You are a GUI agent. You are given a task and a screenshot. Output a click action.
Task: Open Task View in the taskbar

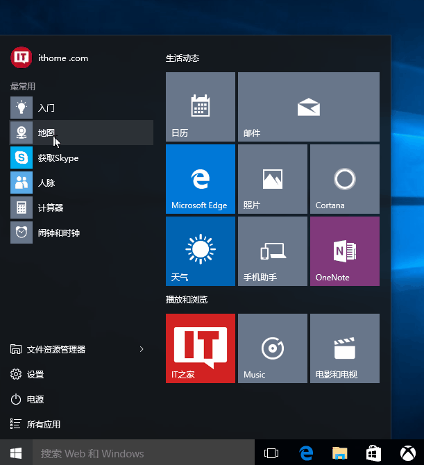click(x=271, y=453)
